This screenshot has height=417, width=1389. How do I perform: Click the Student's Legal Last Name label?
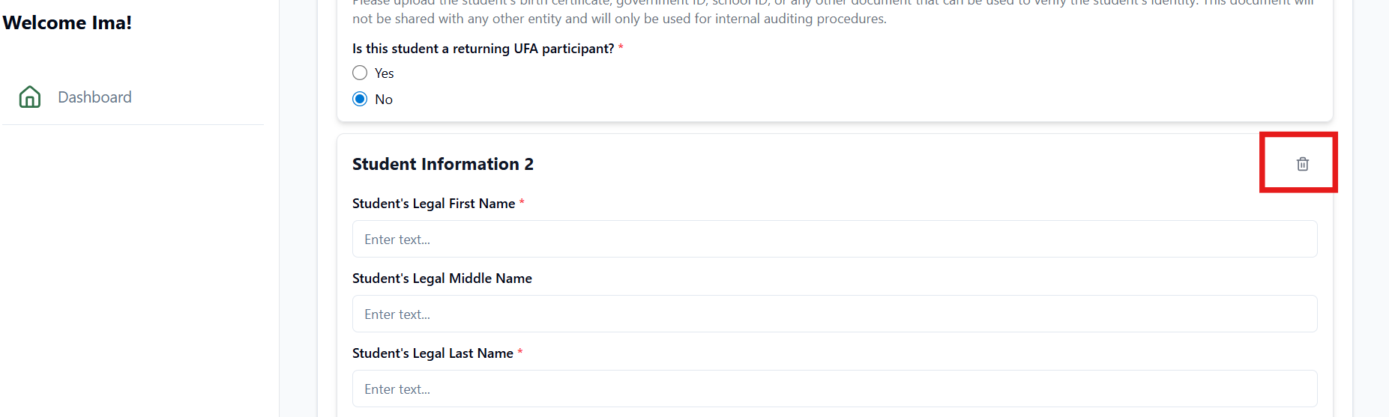[433, 353]
